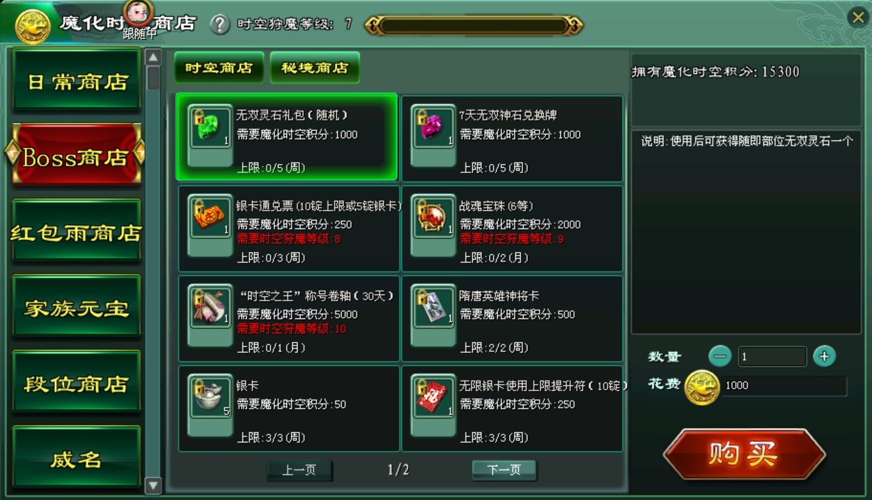Go to next page with 下一页
Screen dimensions: 872x500
504,470
